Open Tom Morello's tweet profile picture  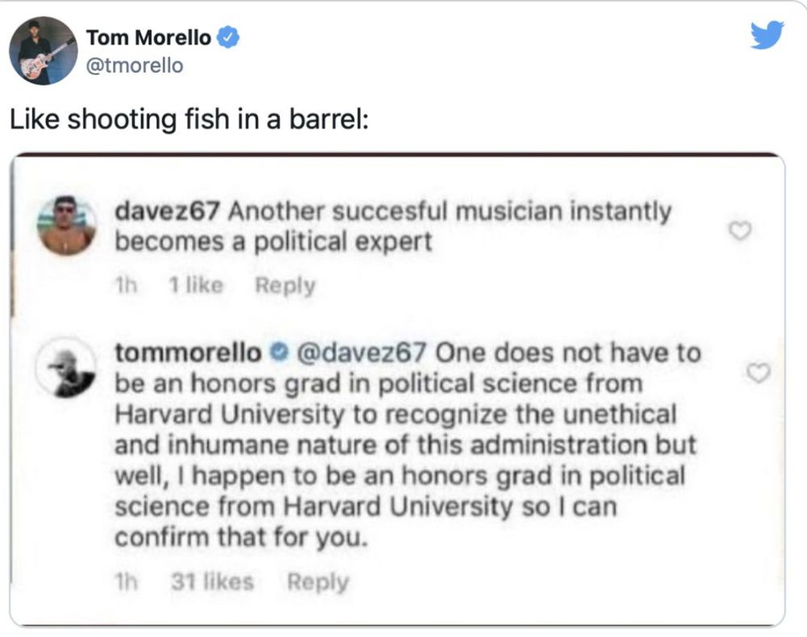pyautogui.click(x=44, y=50)
